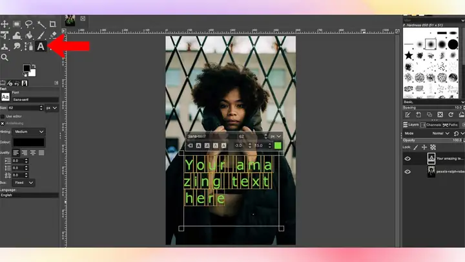Open the Box Fixed dropdown
The width and height of the screenshot is (465, 262).
[23, 182]
